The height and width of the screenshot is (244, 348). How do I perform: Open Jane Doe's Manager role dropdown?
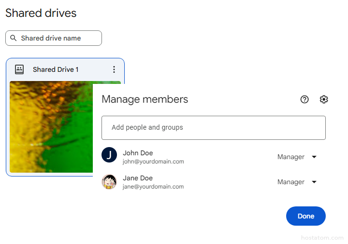click(x=297, y=182)
